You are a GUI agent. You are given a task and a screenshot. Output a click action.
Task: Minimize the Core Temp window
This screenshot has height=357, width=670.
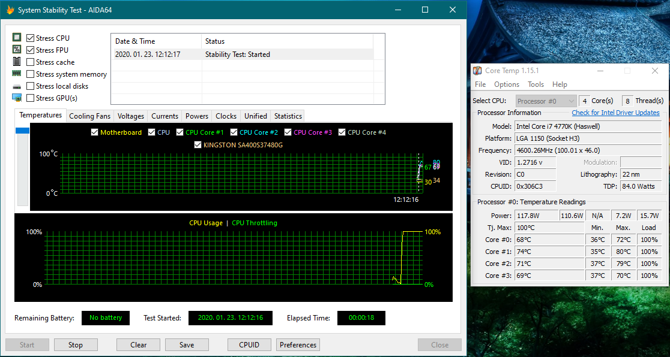[x=600, y=70]
